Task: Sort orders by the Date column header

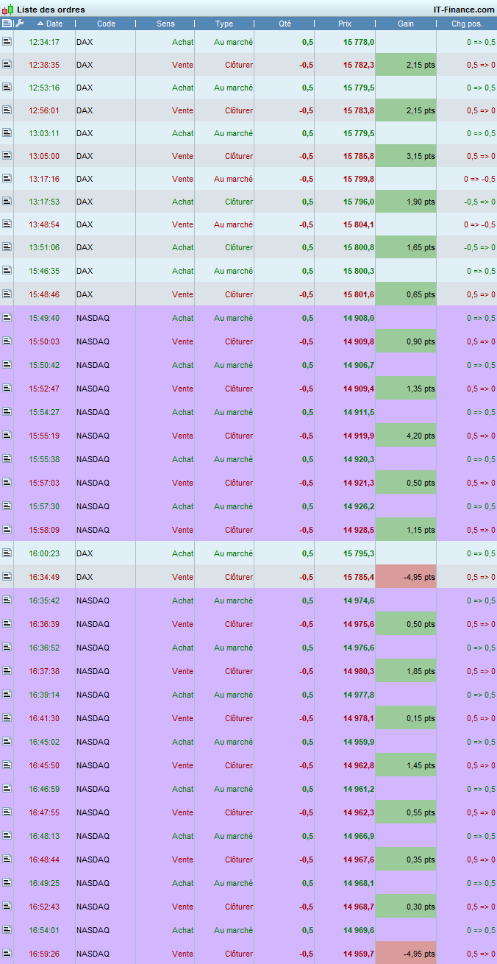Action: (51, 24)
